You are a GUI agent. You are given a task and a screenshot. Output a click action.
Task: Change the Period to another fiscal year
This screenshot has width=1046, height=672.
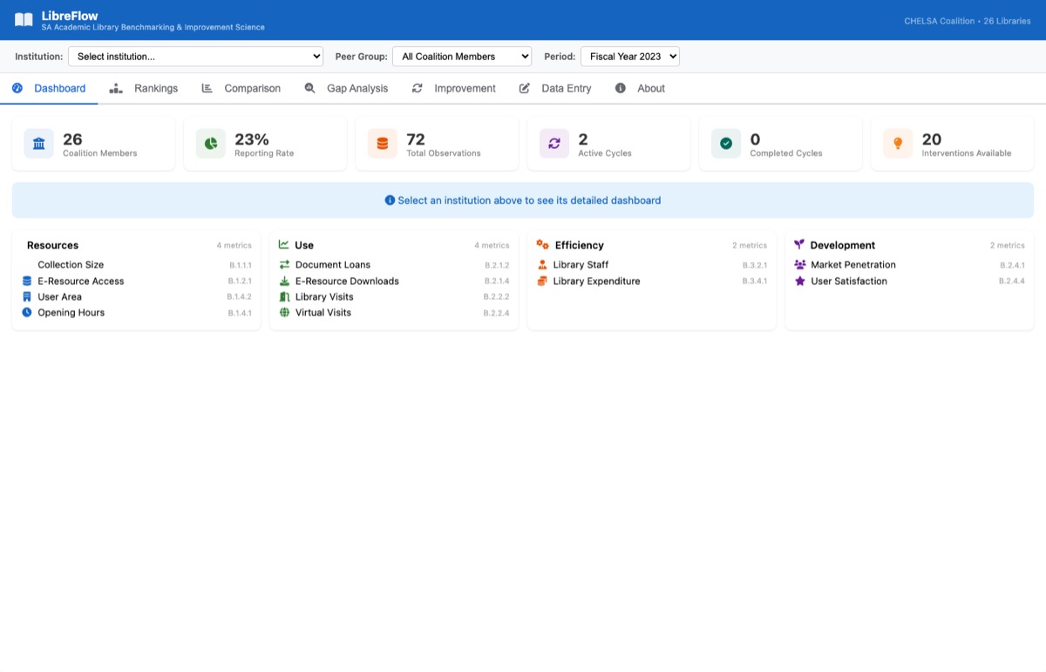click(x=629, y=56)
